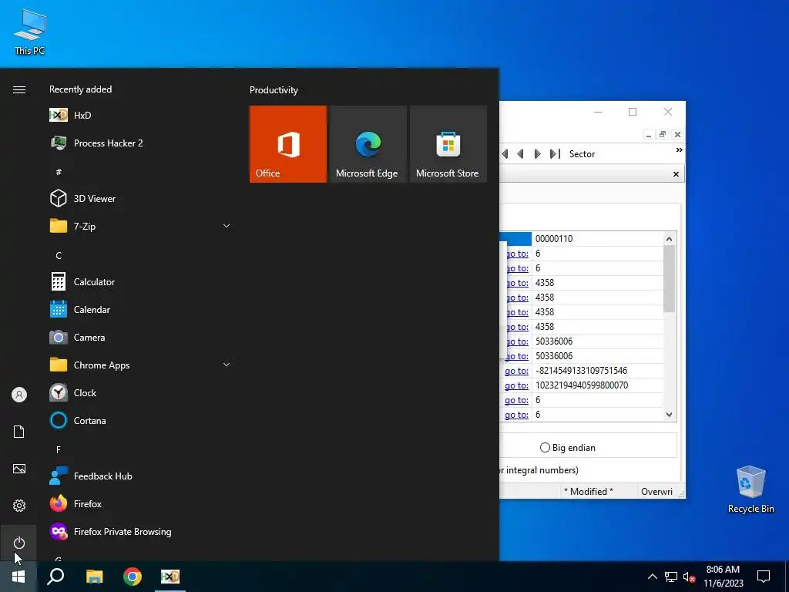Click the * Modified * status
The height and width of the screenshot is (592, 789).
(588, 492)
